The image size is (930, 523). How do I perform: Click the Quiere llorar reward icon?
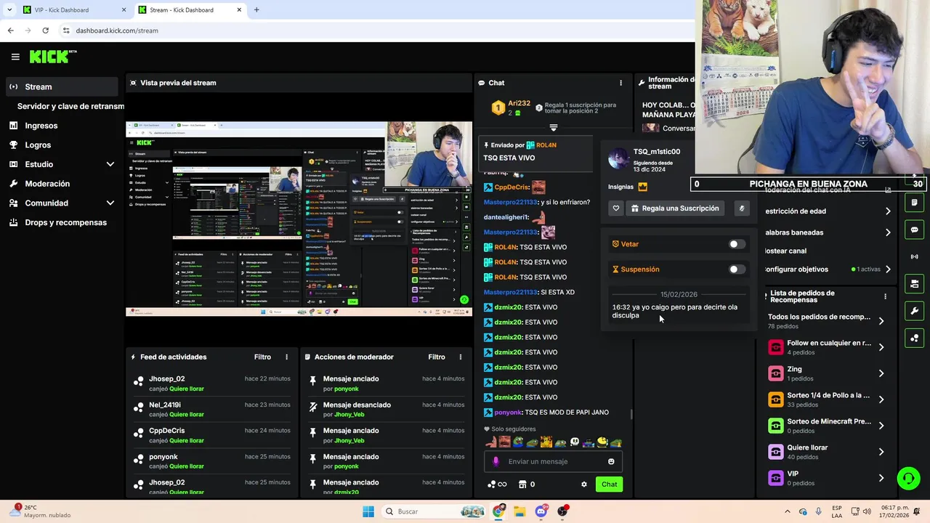coord(775,452)
